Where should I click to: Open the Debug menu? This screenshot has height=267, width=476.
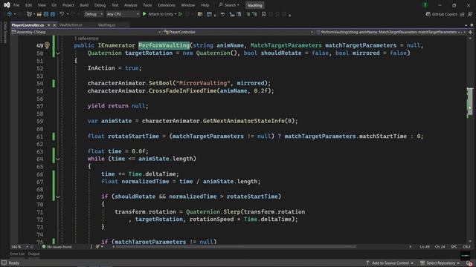click(x=100, y=5)
